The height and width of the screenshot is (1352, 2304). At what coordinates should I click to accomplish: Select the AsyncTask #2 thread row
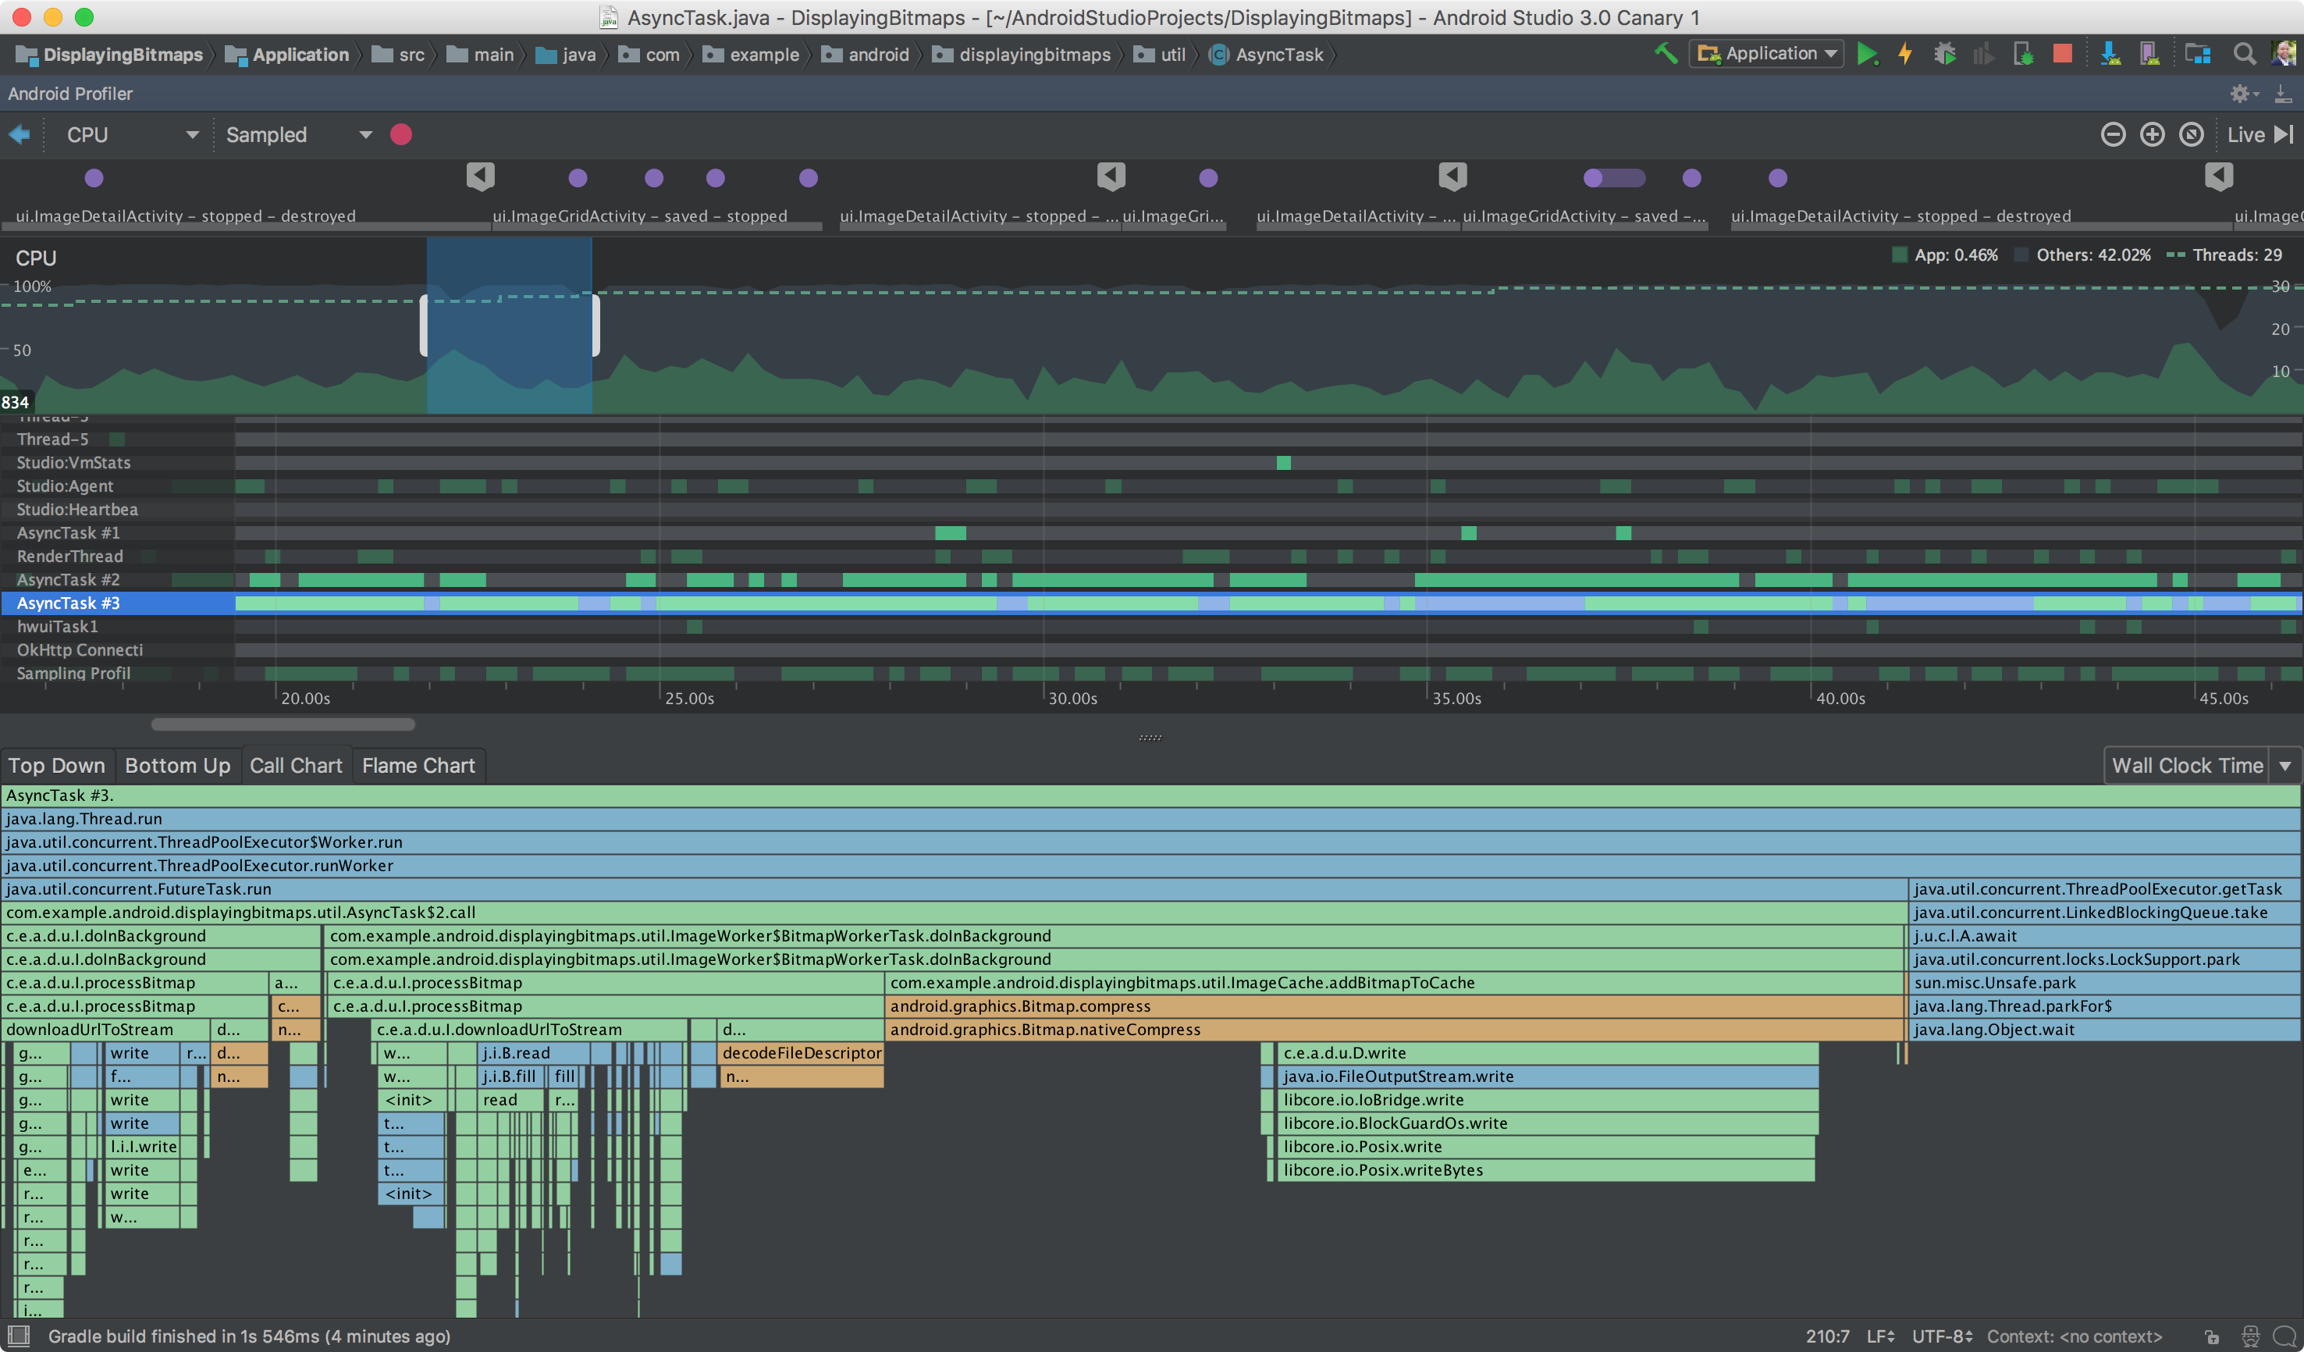(69, 579)
